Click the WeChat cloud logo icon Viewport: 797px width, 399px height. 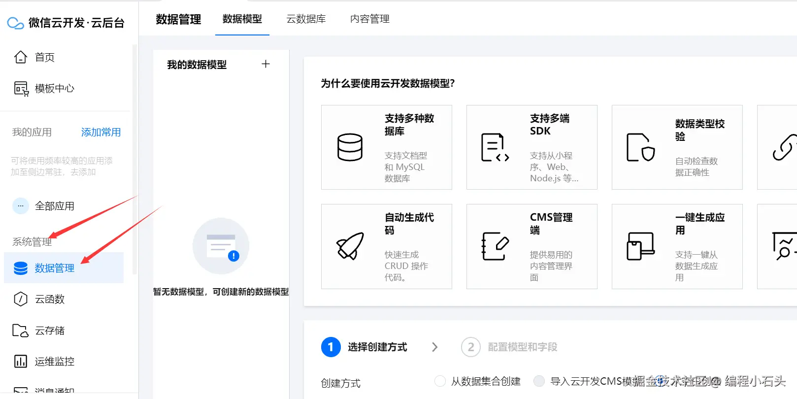pos(15,23)
